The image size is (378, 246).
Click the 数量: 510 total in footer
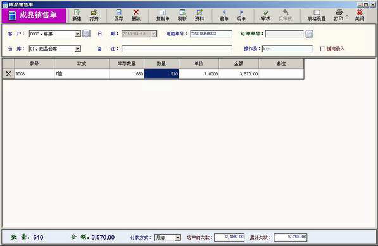(27, 237)
